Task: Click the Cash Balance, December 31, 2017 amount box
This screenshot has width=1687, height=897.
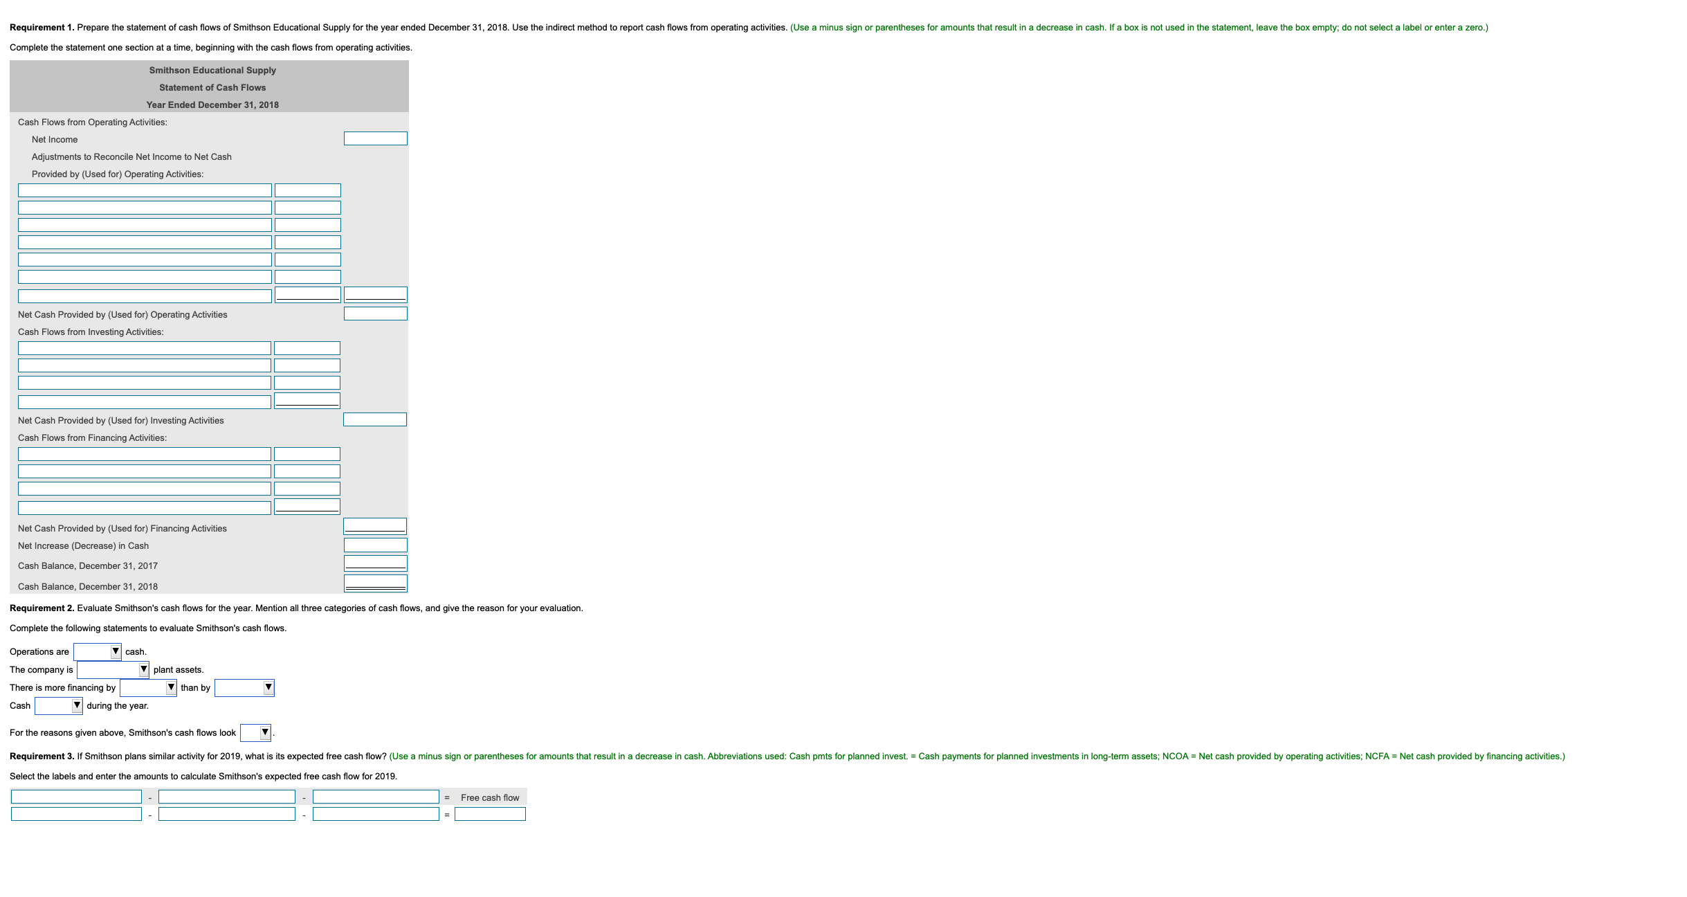Action: 374,563
